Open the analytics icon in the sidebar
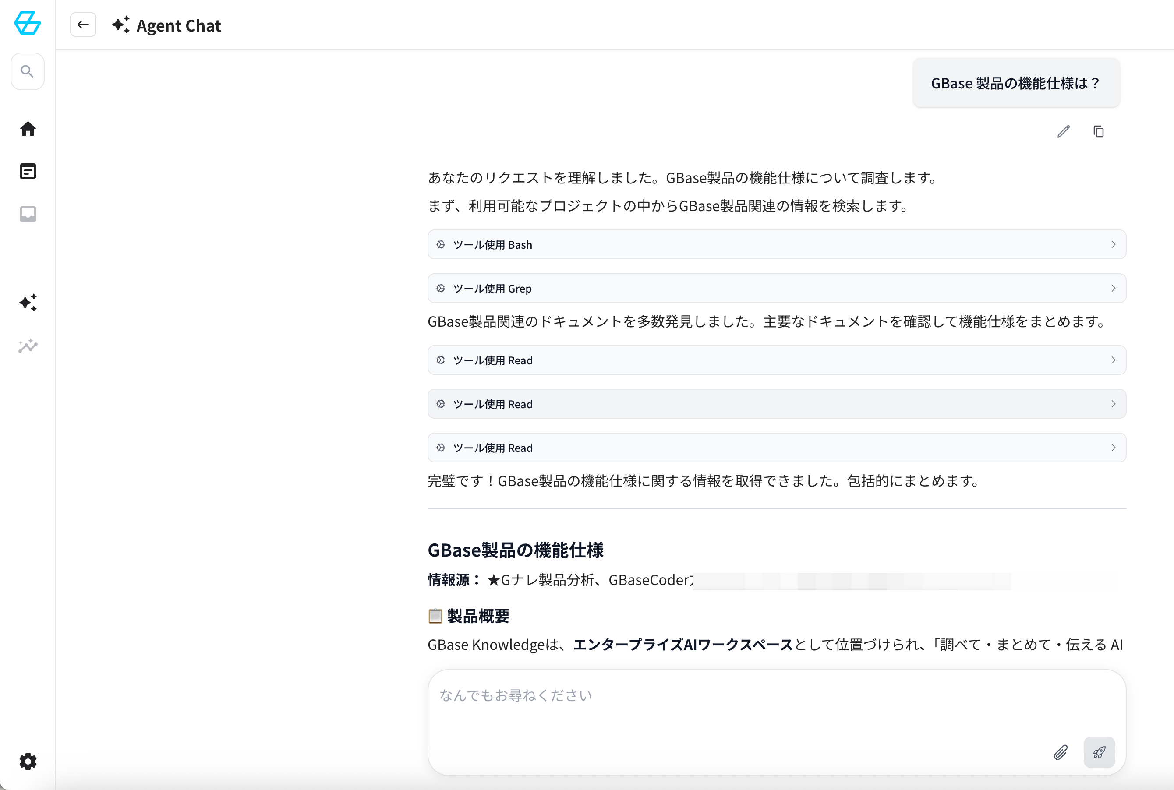 point(28,346)
